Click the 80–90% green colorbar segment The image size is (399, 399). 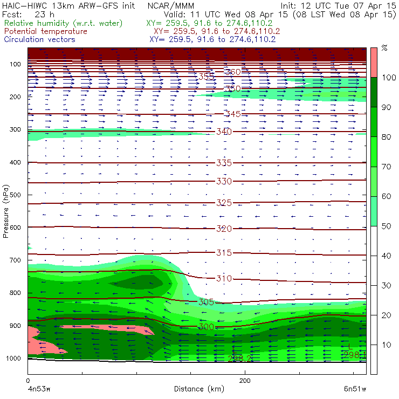[374, 122]
